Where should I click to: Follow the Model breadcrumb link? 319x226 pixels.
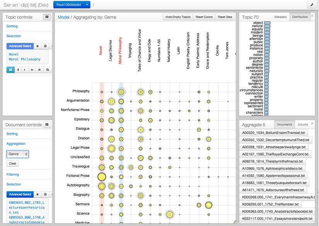pos(63,17)
